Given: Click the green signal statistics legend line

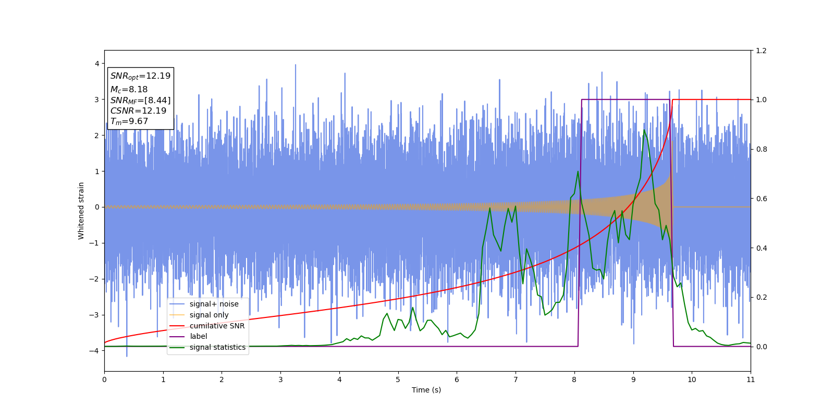Looking at the screenshot, I should [177, 348].
